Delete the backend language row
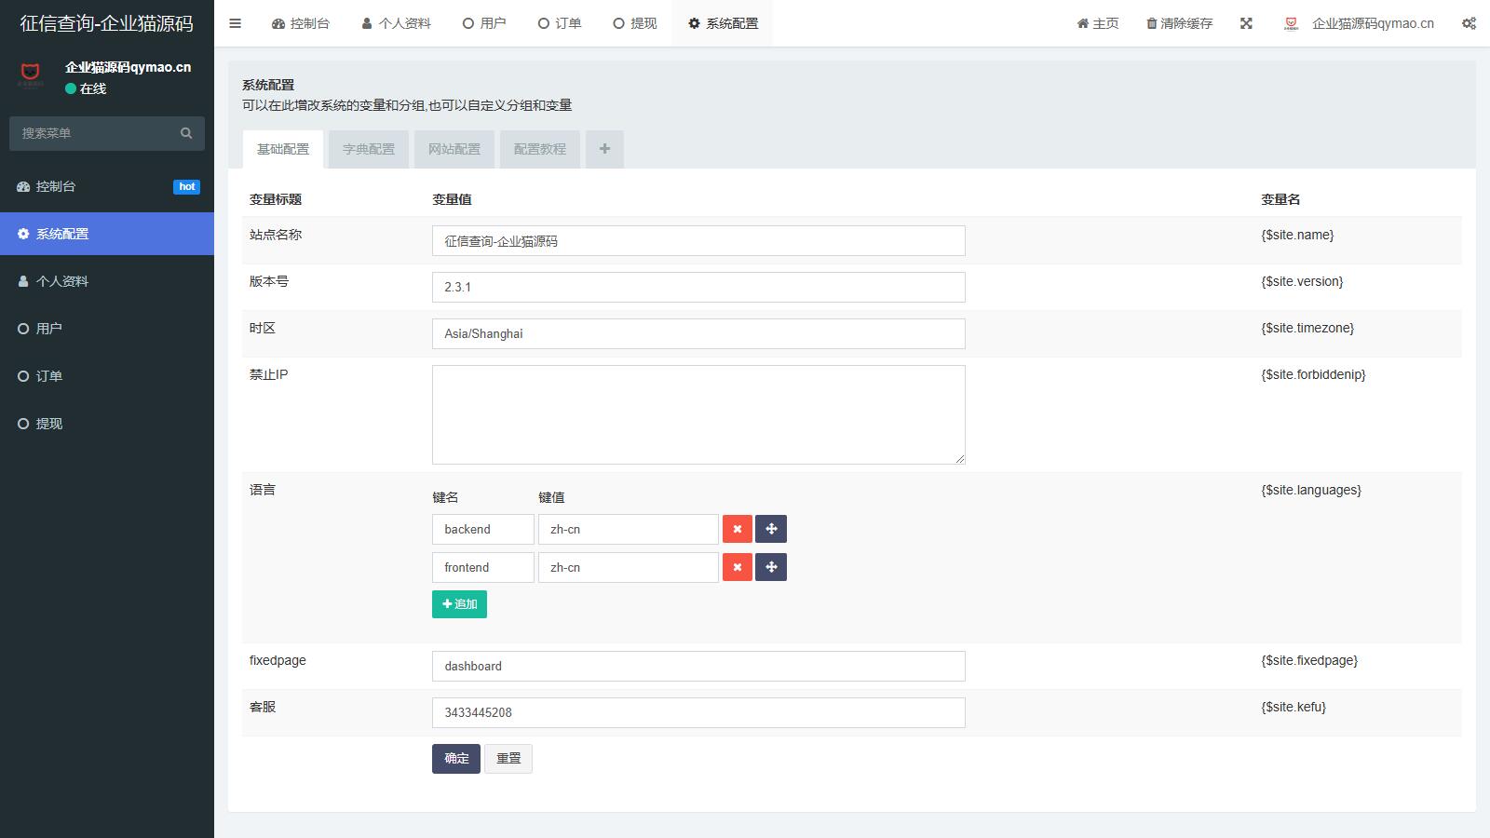Image resolution: width=1490 pixels, height=838 pixels. click(x=737, y=529)
